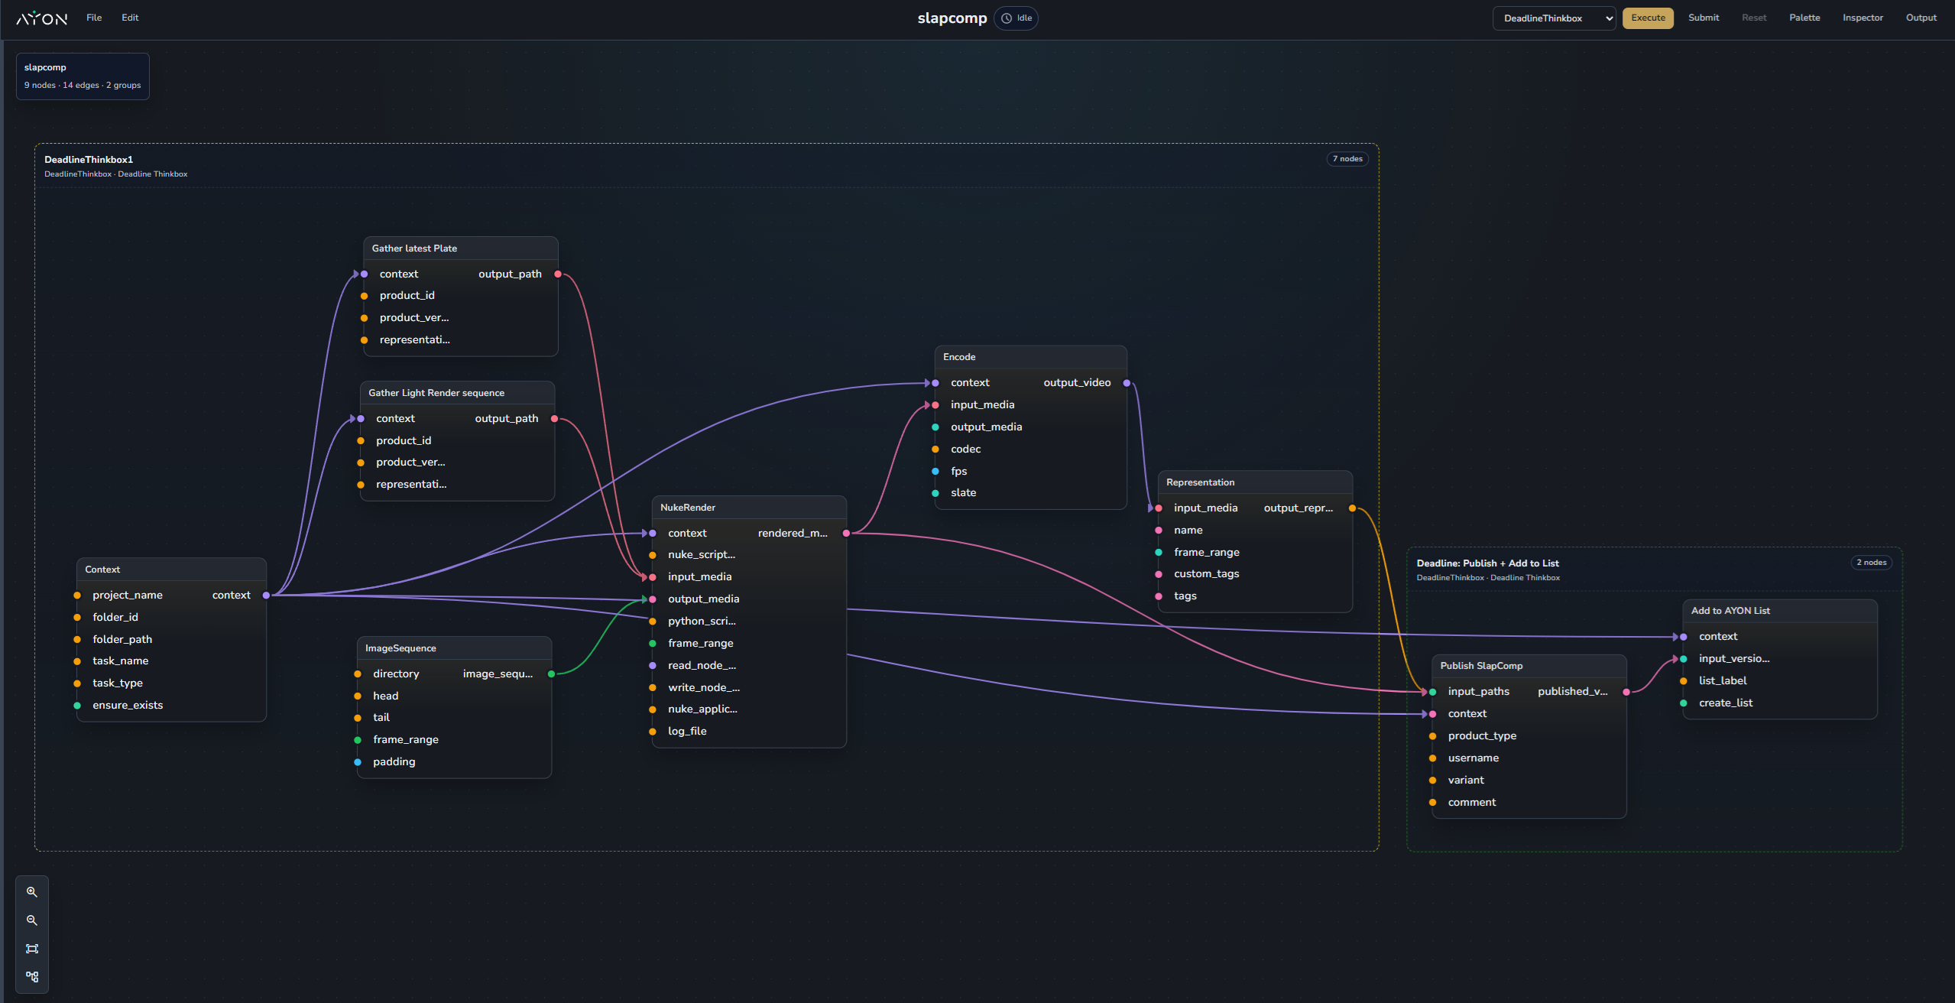Toggle the Palette panel
The width and height of the screenshot is (1955, 1003).
tap(1804, 18)
